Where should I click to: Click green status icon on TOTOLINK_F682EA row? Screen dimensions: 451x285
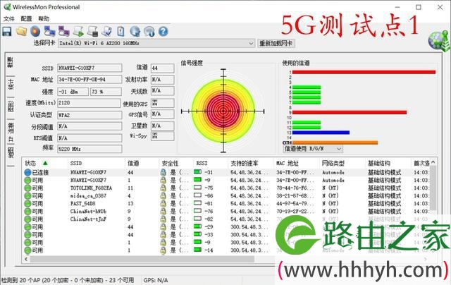pyautogui.click(x=27, y=188)
